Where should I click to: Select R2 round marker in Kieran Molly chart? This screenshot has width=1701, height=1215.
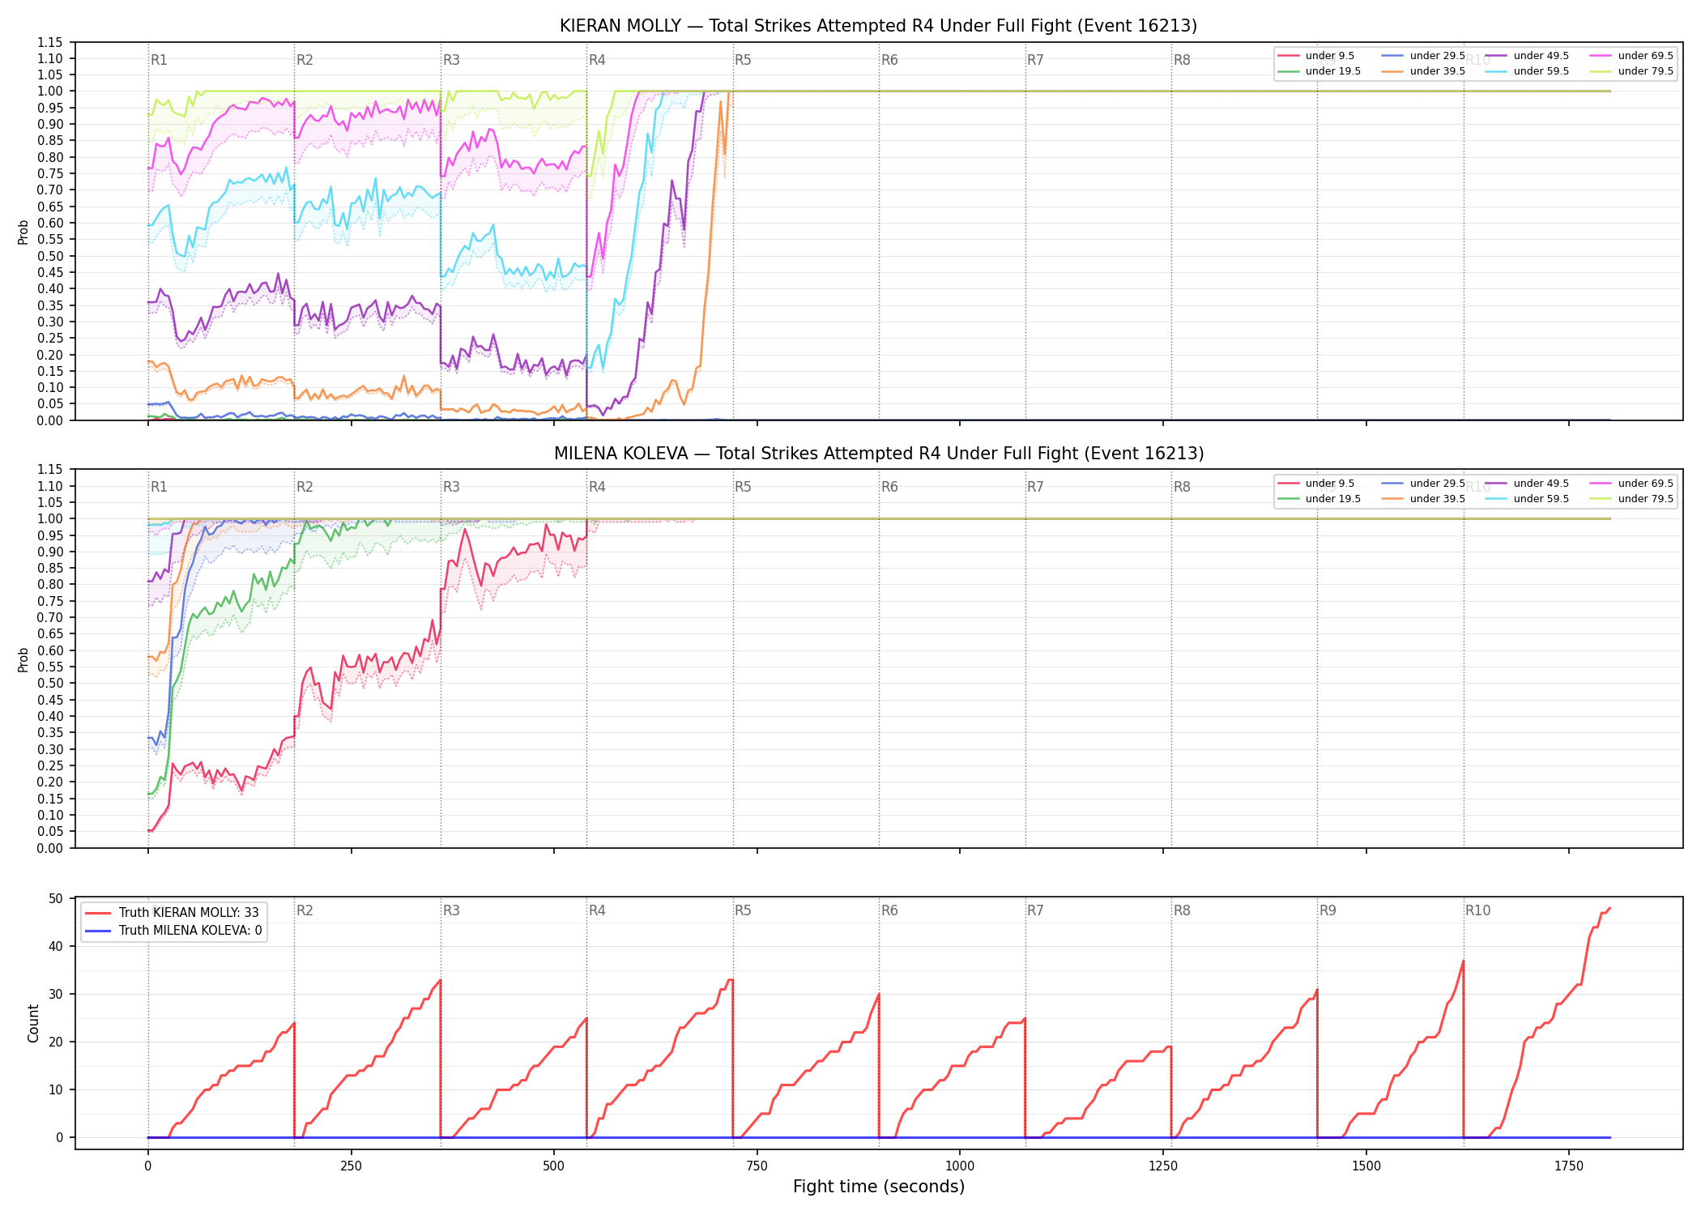[x=305, y=60]
